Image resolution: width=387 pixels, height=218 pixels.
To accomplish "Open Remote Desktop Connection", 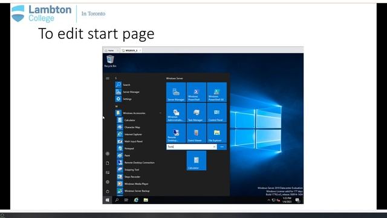I will tap(136, 163).
